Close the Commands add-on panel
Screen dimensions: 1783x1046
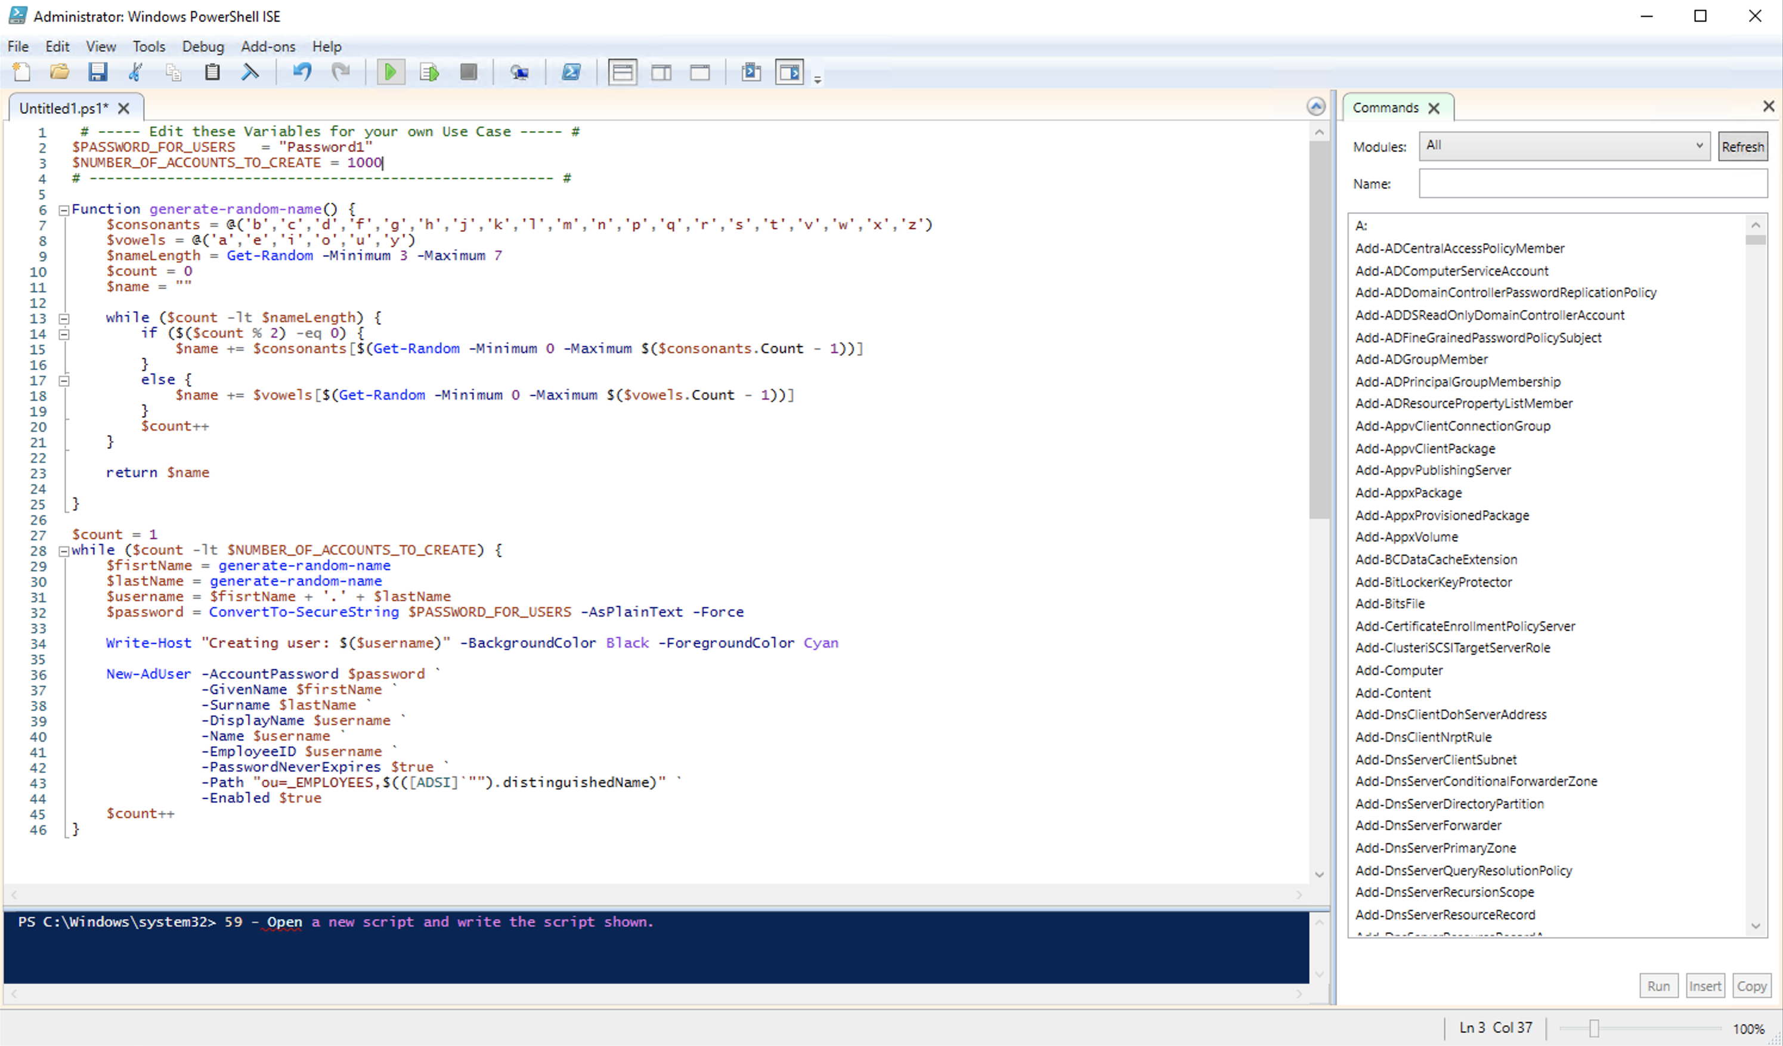(x=1768, y=106)
